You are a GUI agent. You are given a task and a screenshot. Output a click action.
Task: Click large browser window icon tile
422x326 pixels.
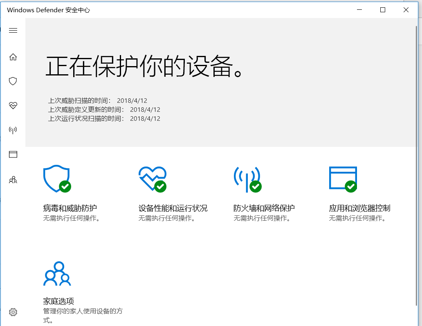[x=343, y=180]
